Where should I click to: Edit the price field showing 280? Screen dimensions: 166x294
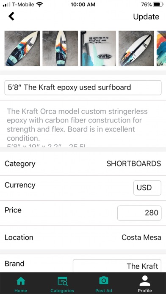139,213
